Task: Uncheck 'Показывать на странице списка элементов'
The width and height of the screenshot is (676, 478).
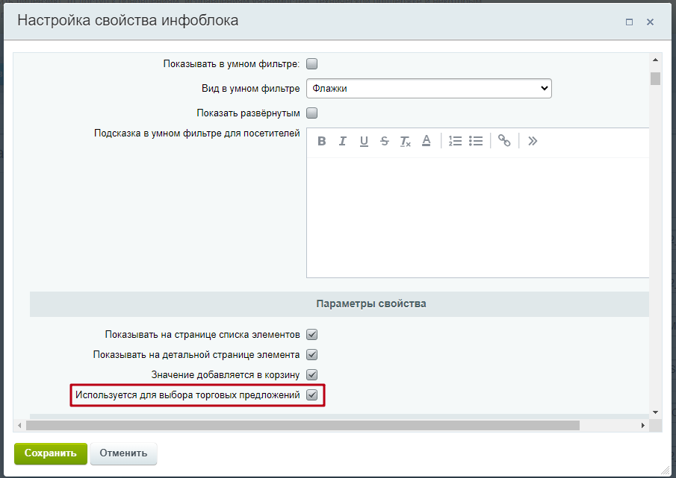Action: (x=311, y=334)
